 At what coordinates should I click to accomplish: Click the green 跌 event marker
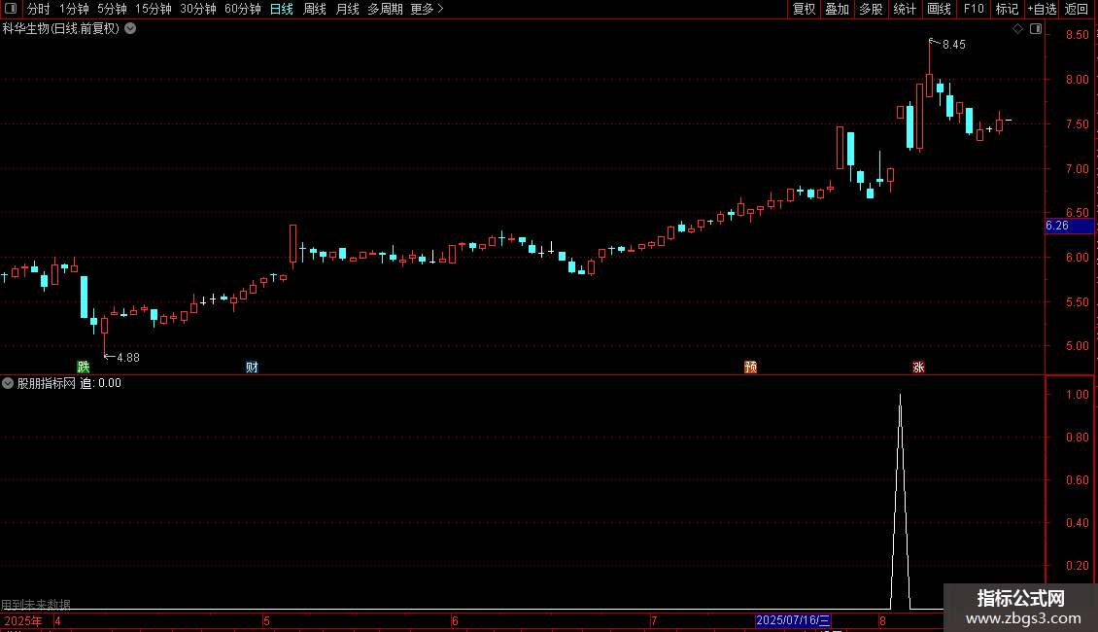84,368
